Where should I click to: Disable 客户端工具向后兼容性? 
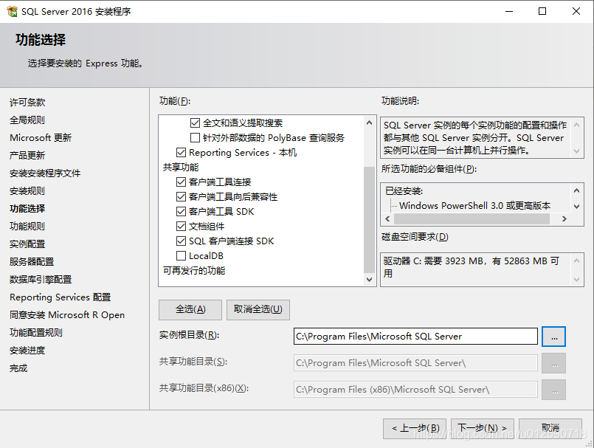click(x=182, y=196)
